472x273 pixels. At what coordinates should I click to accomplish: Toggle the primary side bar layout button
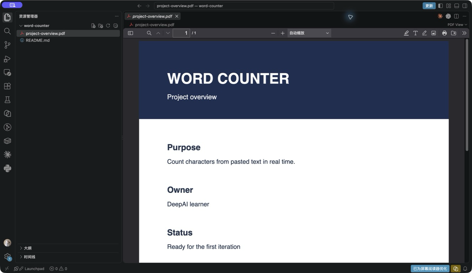click(x=440, y=6)
